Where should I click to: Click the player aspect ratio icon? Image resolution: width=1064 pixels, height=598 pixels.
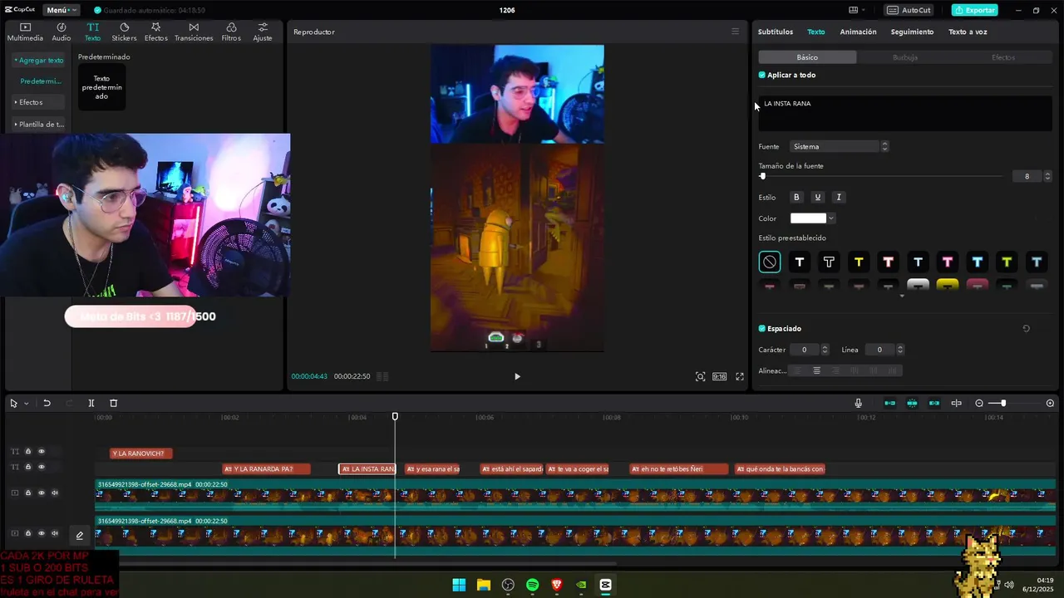[719, 376]
